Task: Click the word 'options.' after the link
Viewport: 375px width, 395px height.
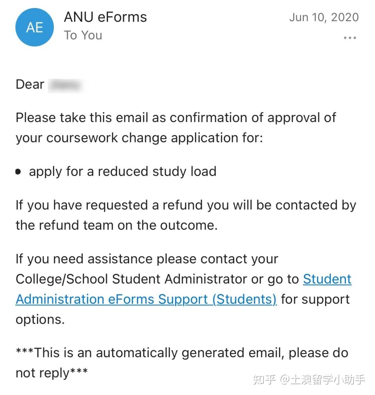Action: 40,319
